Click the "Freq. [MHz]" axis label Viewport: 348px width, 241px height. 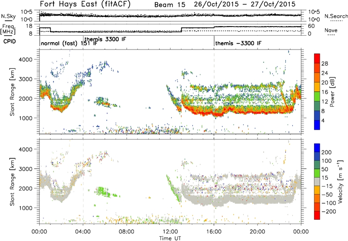[x=8, y=29]
